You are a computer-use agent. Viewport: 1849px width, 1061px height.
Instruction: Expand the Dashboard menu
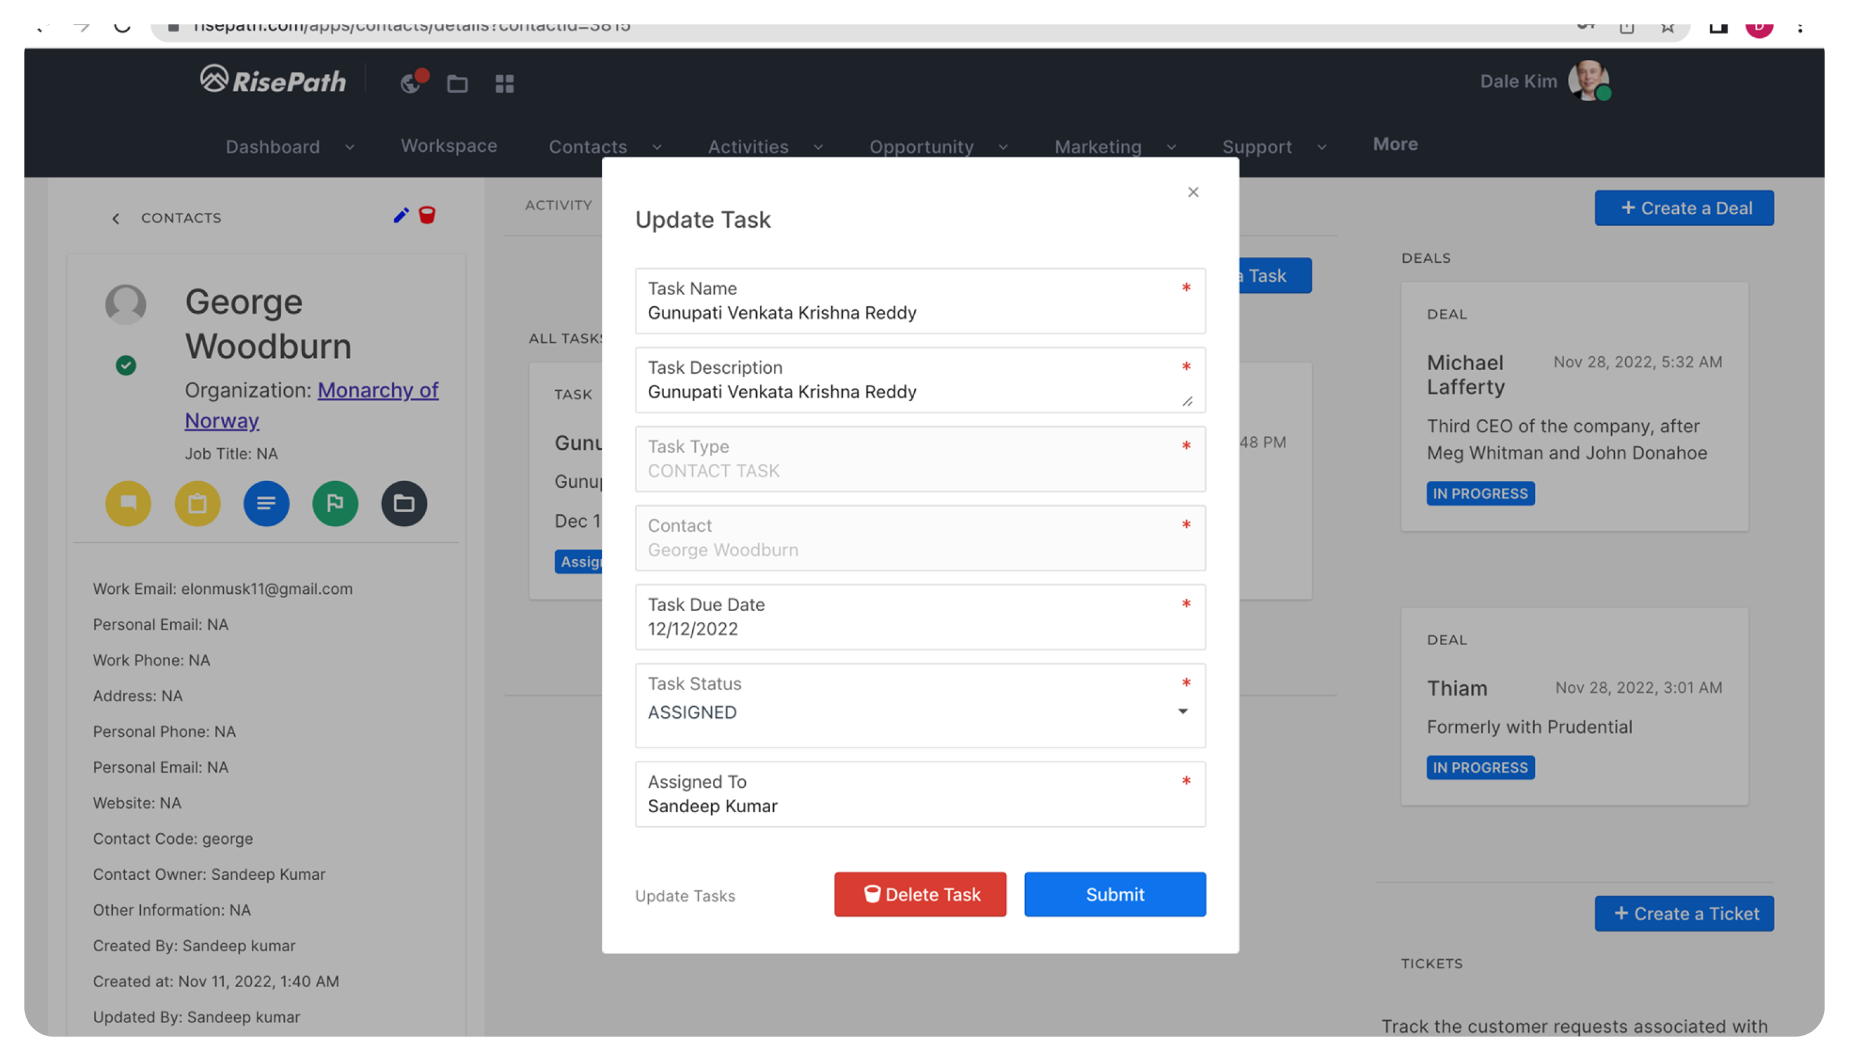tap(290, 146)
